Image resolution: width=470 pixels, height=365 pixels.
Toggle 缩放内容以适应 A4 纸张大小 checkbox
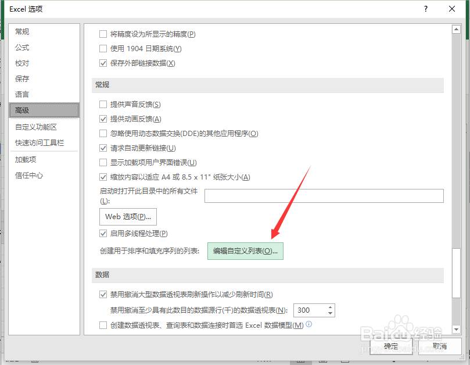tap(103, 177)
